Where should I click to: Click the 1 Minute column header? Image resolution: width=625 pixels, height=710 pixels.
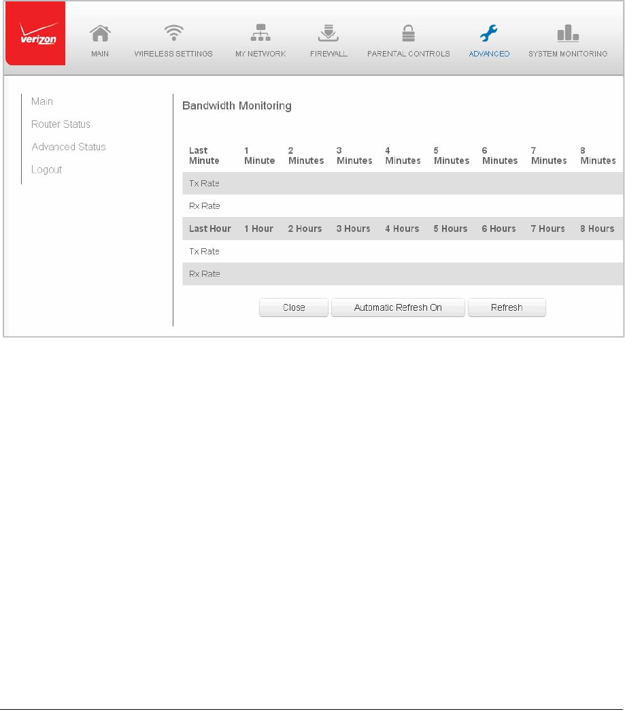pyautogui.click(x=260, y=155)
